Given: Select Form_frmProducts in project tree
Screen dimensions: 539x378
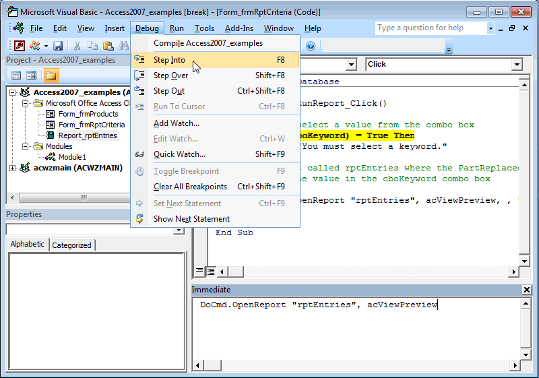Looking at the screenshot, I should (x=88, y=114).
